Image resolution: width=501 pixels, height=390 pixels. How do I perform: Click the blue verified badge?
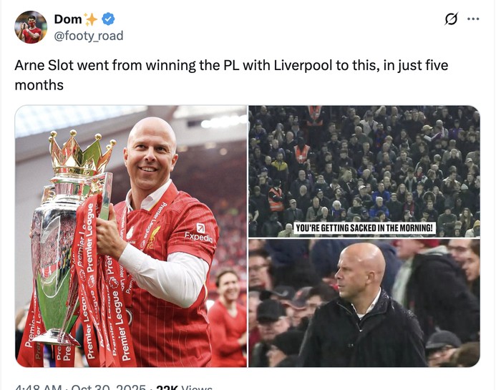coord(108,19)
